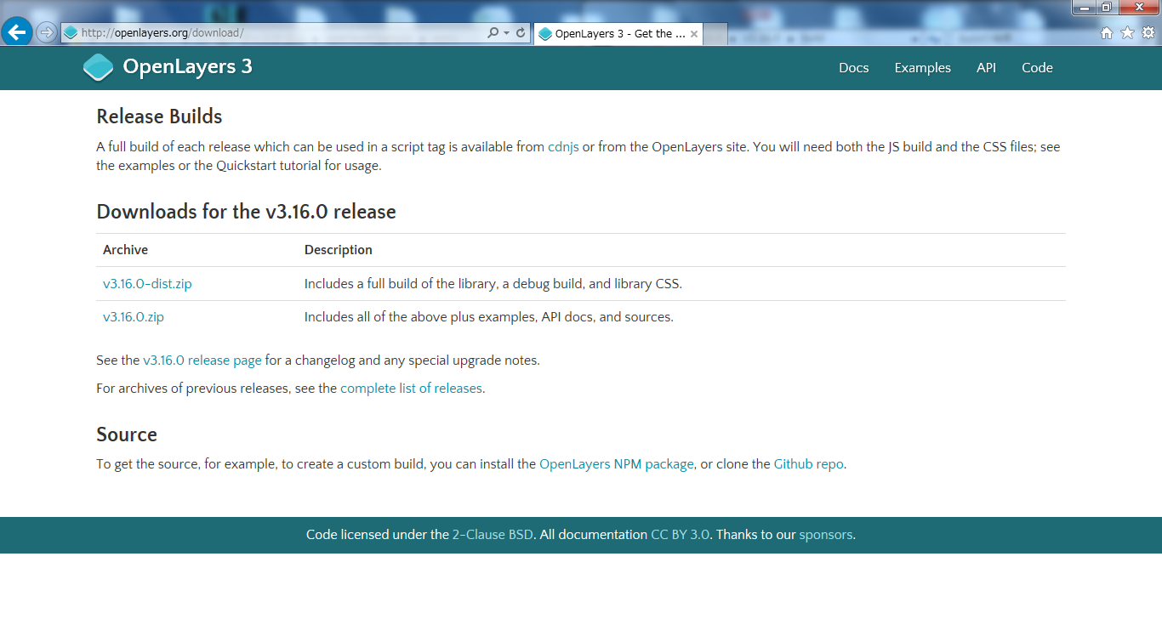Open the 2-Clause BSD license link
Screen dimensions: 1162x619
[x=493, y=535]
